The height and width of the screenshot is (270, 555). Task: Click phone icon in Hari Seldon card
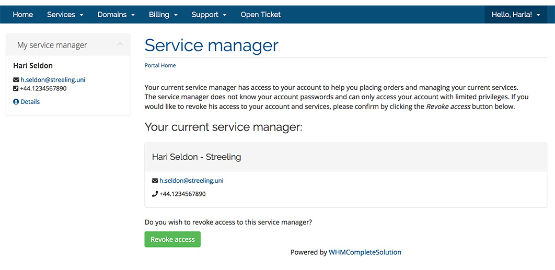(155, 194)
